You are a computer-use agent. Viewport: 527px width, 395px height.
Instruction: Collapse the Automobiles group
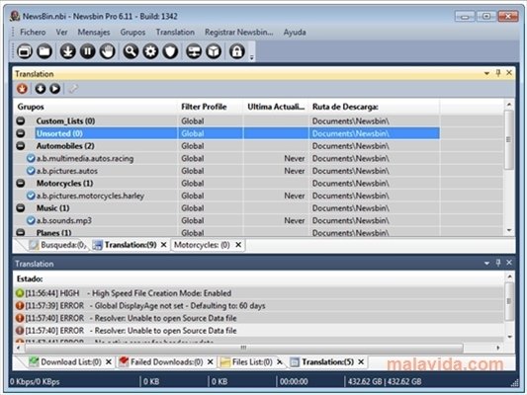pyautogui.click(x=21, y=145)
